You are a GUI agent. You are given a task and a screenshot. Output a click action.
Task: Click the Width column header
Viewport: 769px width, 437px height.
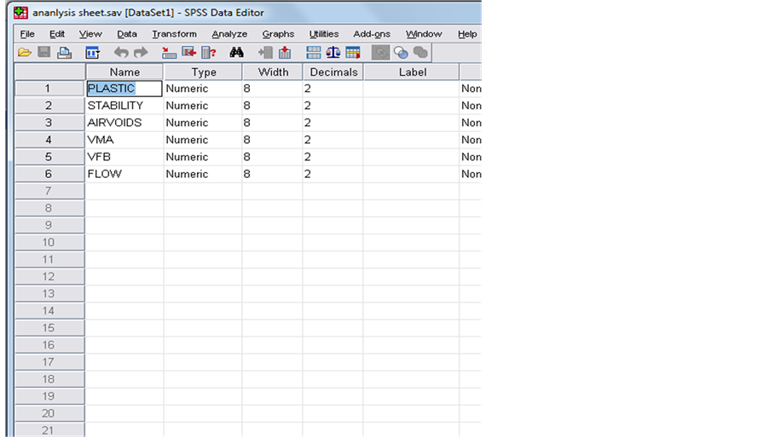click(x=273, y=72)
